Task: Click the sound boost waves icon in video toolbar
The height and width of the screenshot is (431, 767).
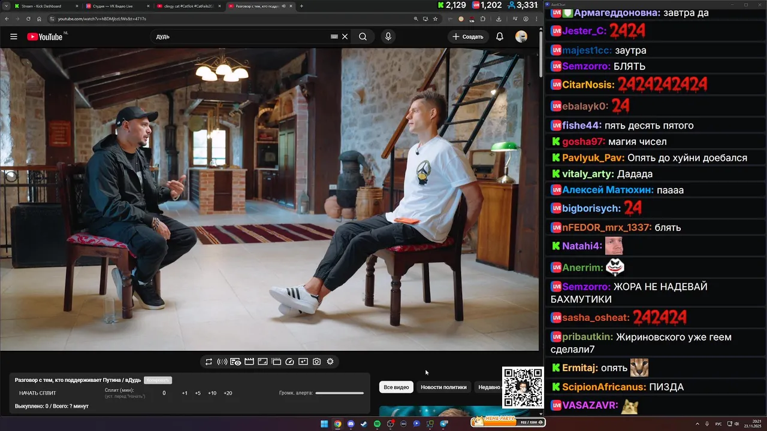Action: tap(222, 362)
